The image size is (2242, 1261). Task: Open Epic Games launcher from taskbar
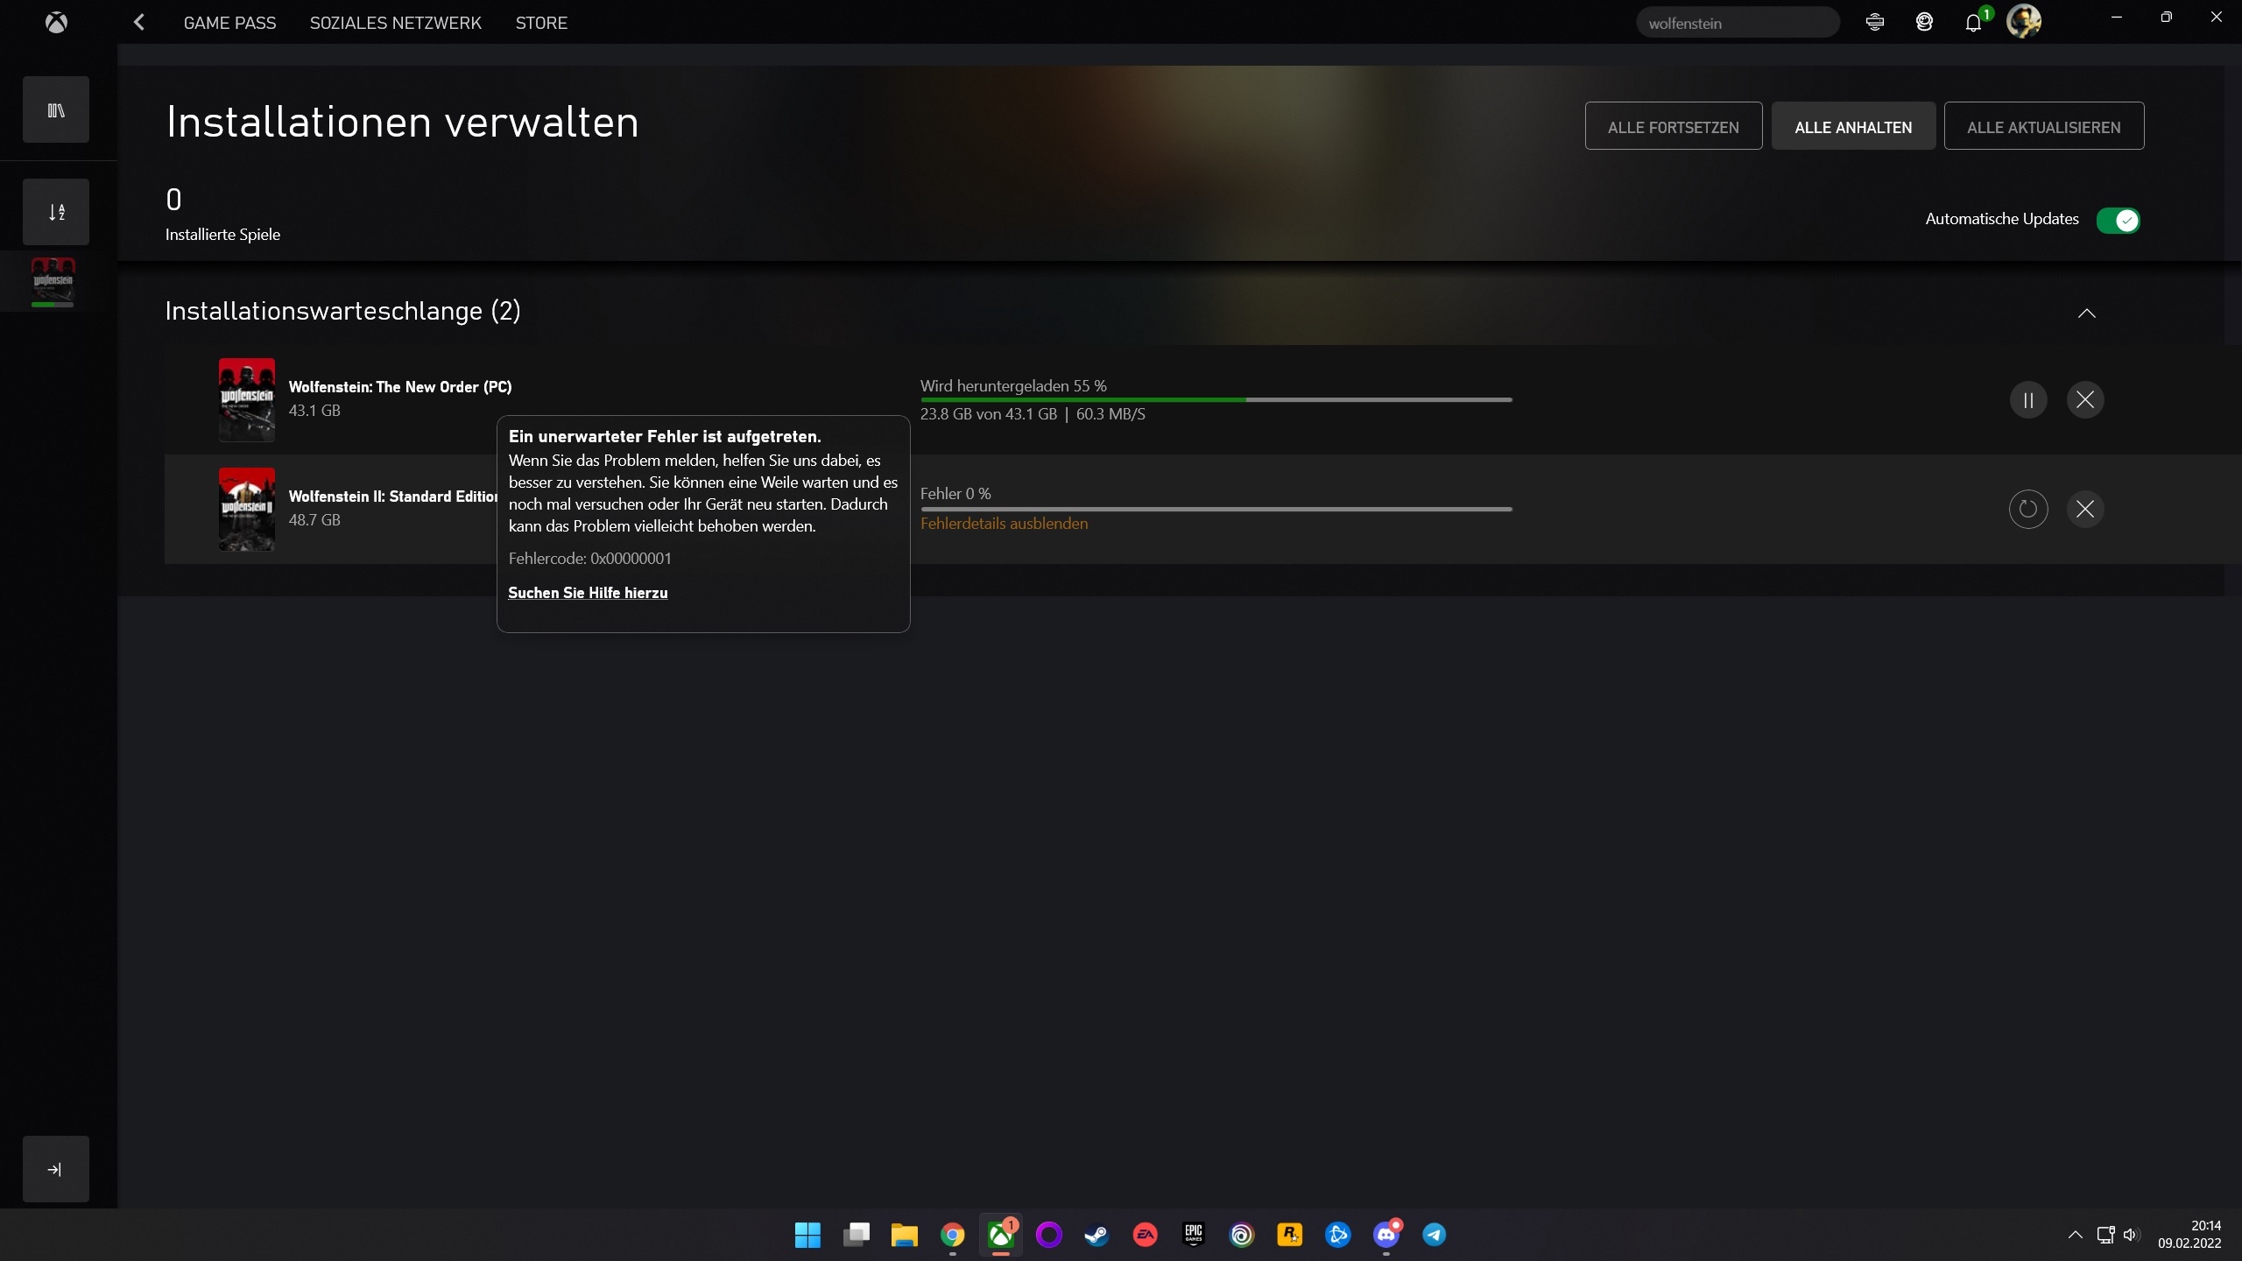1193,1235
